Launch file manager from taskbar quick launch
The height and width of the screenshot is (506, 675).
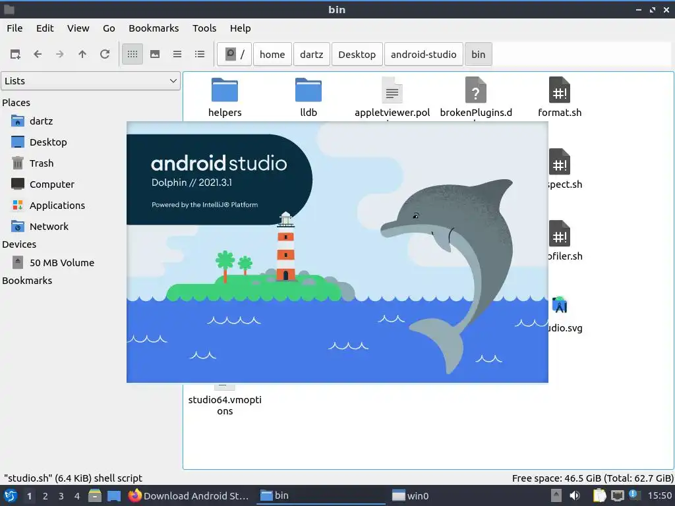[x=95, y=496]
